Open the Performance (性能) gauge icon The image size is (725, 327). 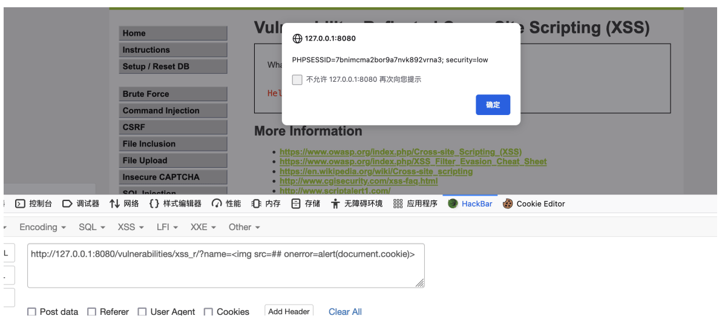[217, 203]
